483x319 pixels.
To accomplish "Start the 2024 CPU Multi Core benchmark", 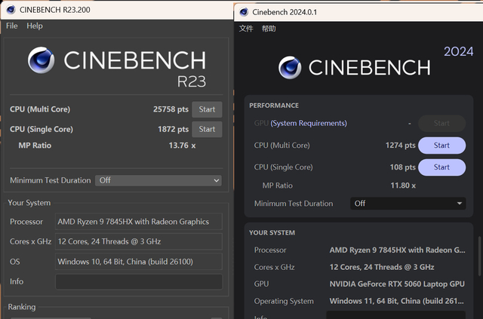I will [x=441, y=146].
